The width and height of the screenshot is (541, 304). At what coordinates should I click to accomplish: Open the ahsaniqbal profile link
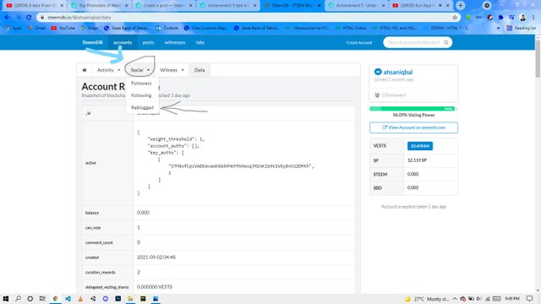tap(398, 72)
